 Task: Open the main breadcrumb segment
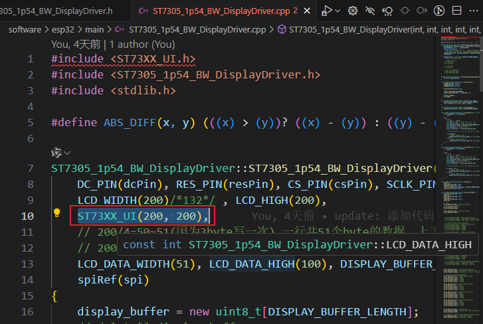pos(94,29)
